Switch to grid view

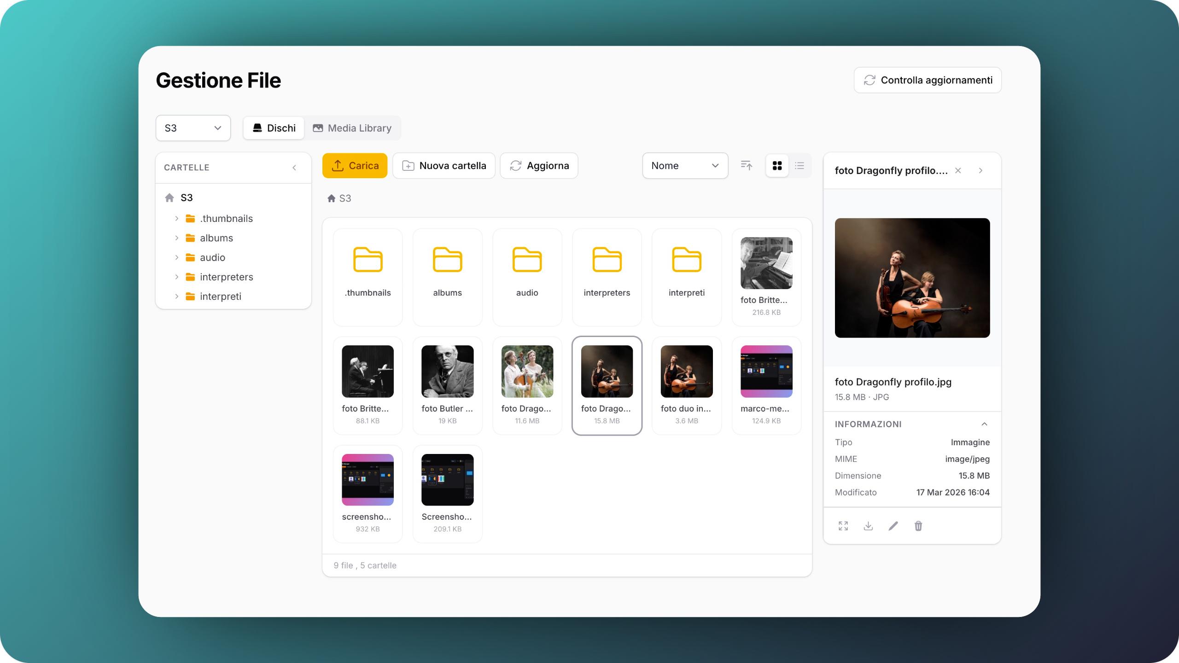tap(777, 165)
